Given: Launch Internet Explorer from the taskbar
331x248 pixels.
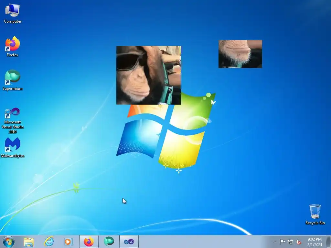Looking at the screenshot, I should pyautogui.click(x=49, y=242).
